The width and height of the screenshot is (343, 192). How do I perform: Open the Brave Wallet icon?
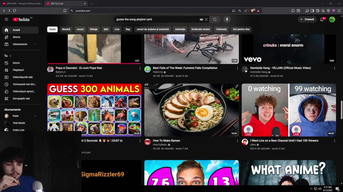tap(318, 11)
